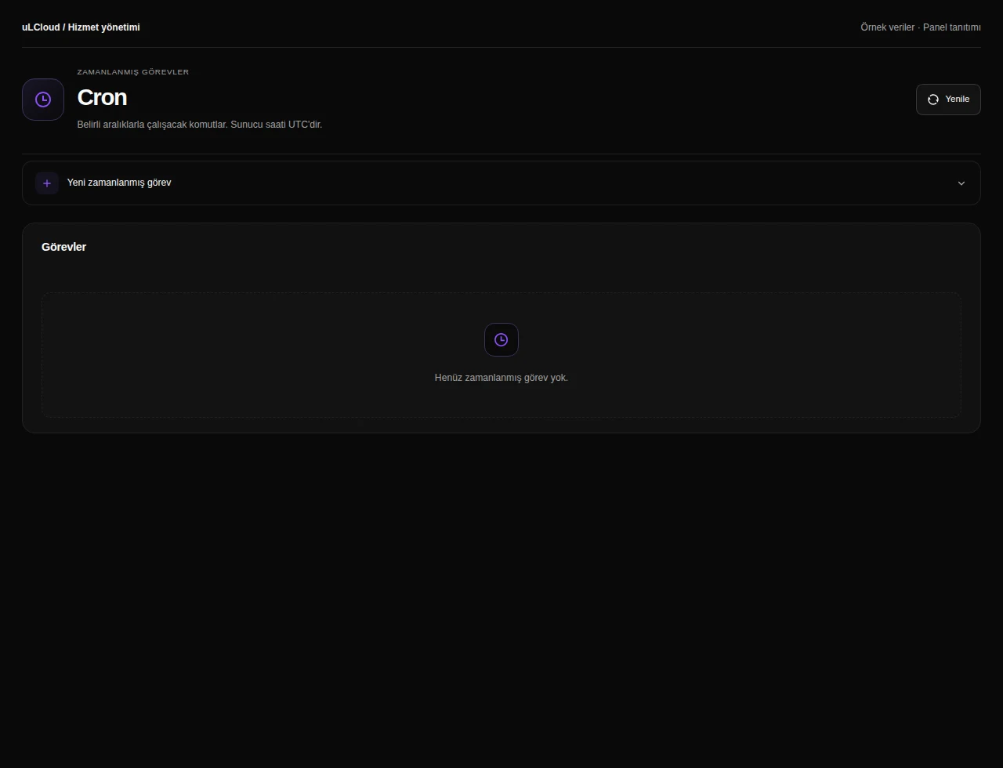Click the uLCloud / Hizmet yönetimi breadcrumb
This screenshot has height=768, width=1003.
coord(81,27)
